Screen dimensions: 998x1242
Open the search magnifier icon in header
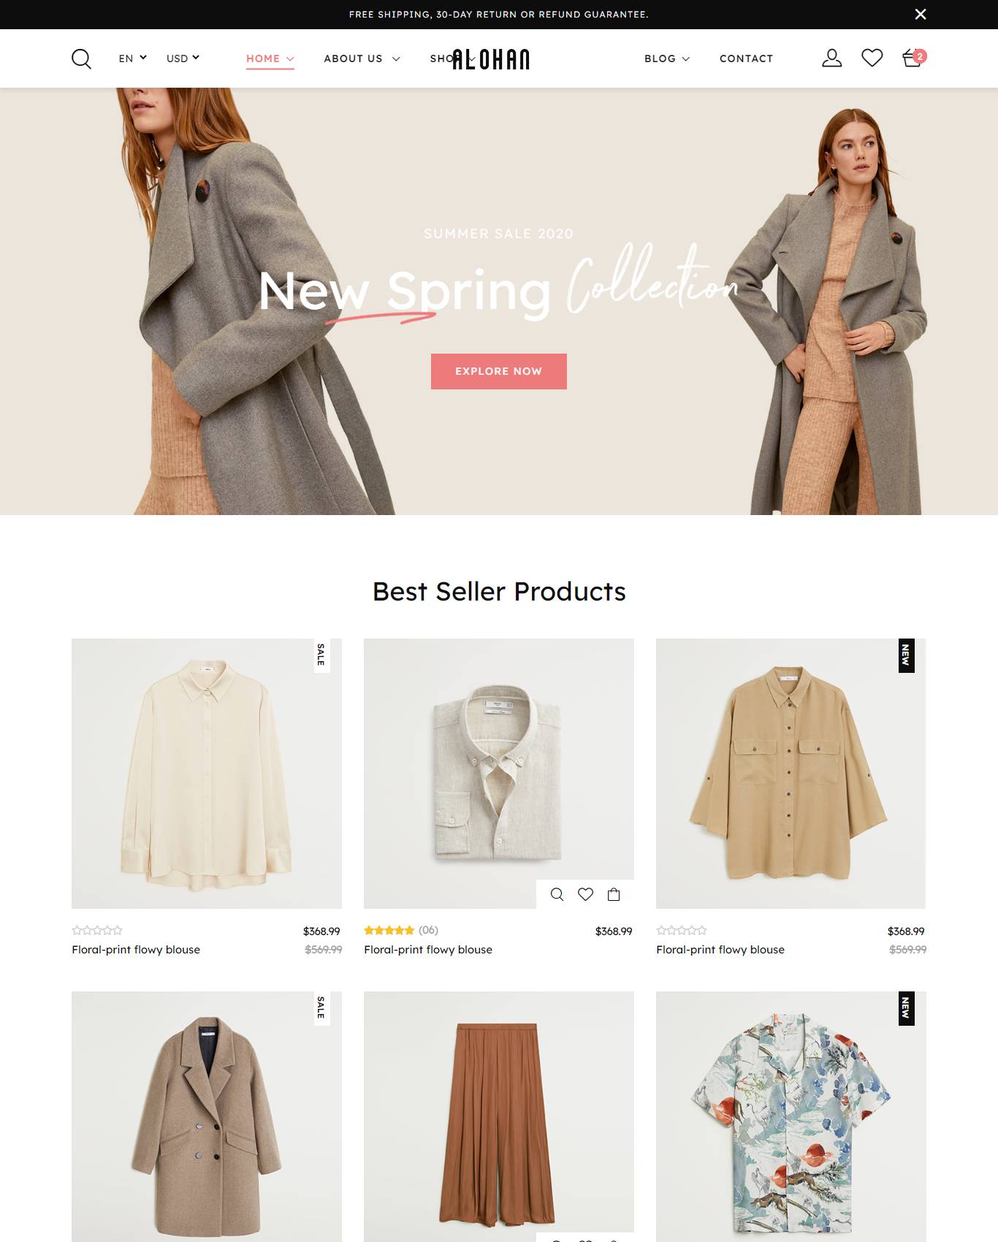pos(81,58)
